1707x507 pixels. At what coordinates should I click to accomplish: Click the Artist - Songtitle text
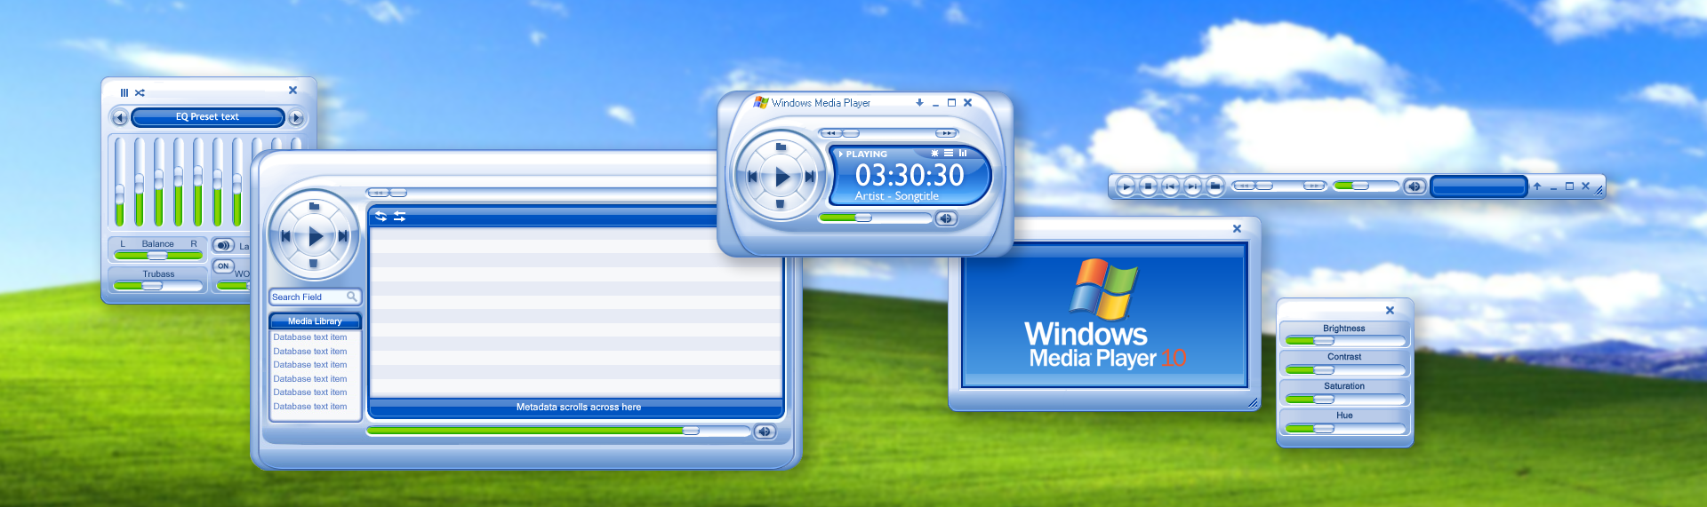pos(897,196)
